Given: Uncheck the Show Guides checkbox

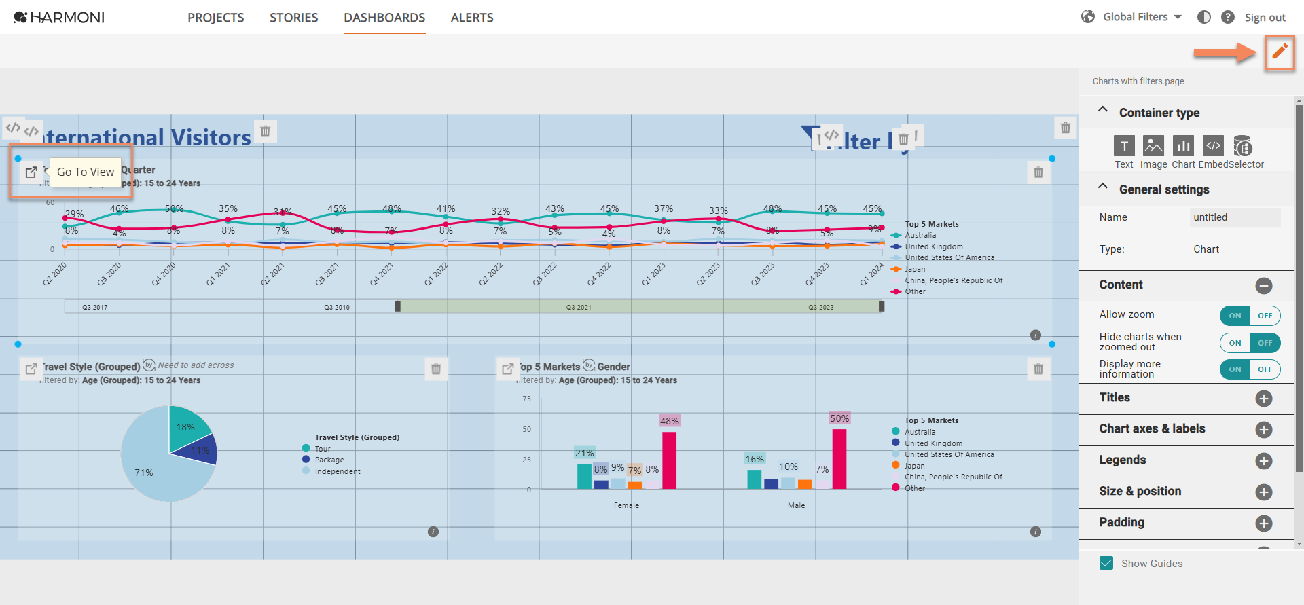Looking at the screenshot, I should pyautogui.click(x=1106, y=563).
